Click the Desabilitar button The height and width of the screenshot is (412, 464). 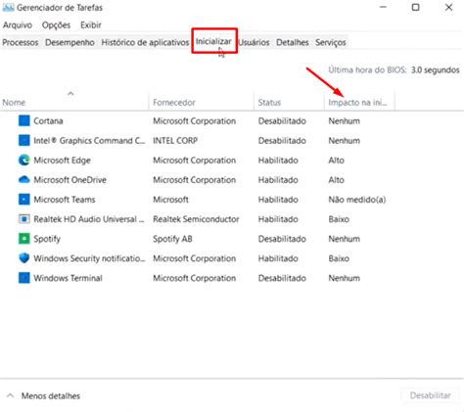coord(431,395)
